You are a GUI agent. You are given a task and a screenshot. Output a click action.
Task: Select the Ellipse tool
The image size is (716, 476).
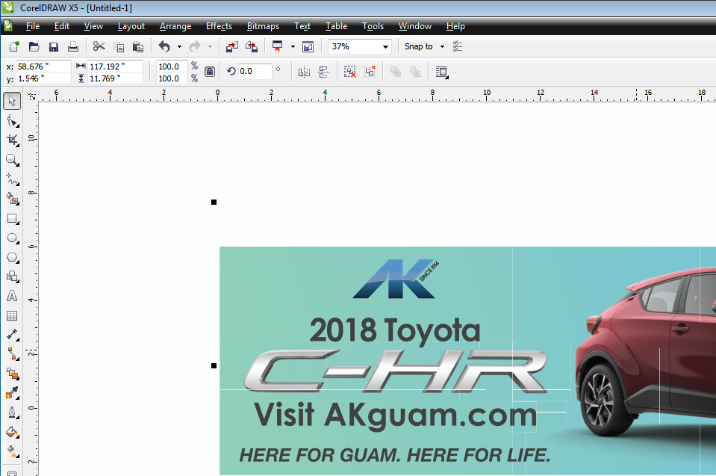[x=13, y=238]
